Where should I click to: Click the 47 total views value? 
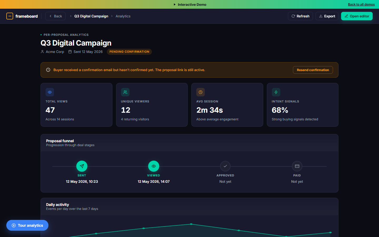[x=50, y=110]
